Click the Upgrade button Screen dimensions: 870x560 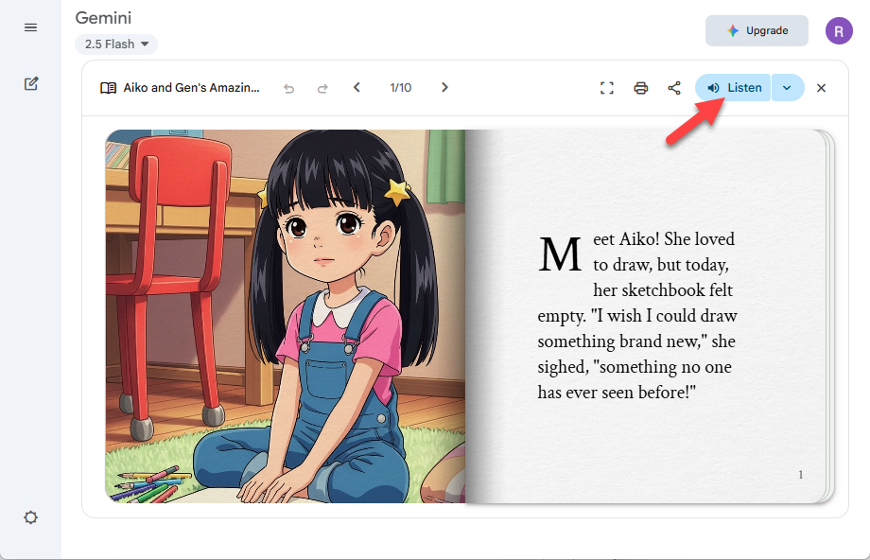[757, 30]
